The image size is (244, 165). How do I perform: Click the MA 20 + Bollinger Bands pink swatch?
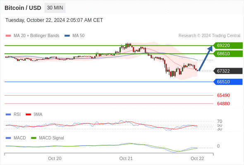(x=8, y=36)
